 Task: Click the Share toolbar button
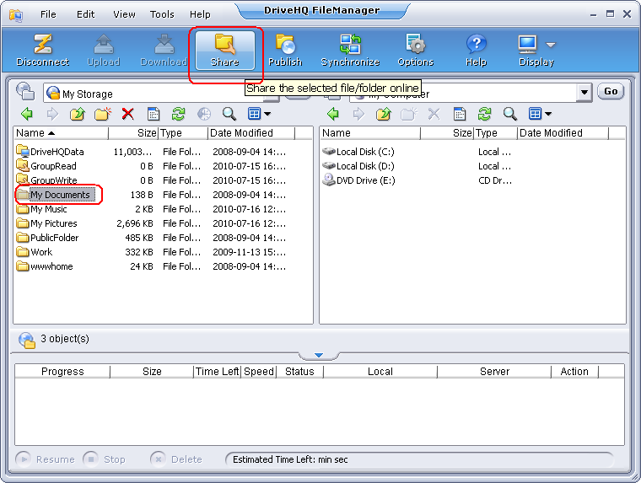(224, 50)
